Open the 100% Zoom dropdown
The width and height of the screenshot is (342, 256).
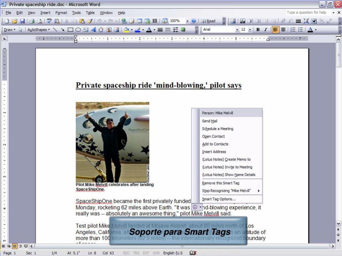point(187,21)
